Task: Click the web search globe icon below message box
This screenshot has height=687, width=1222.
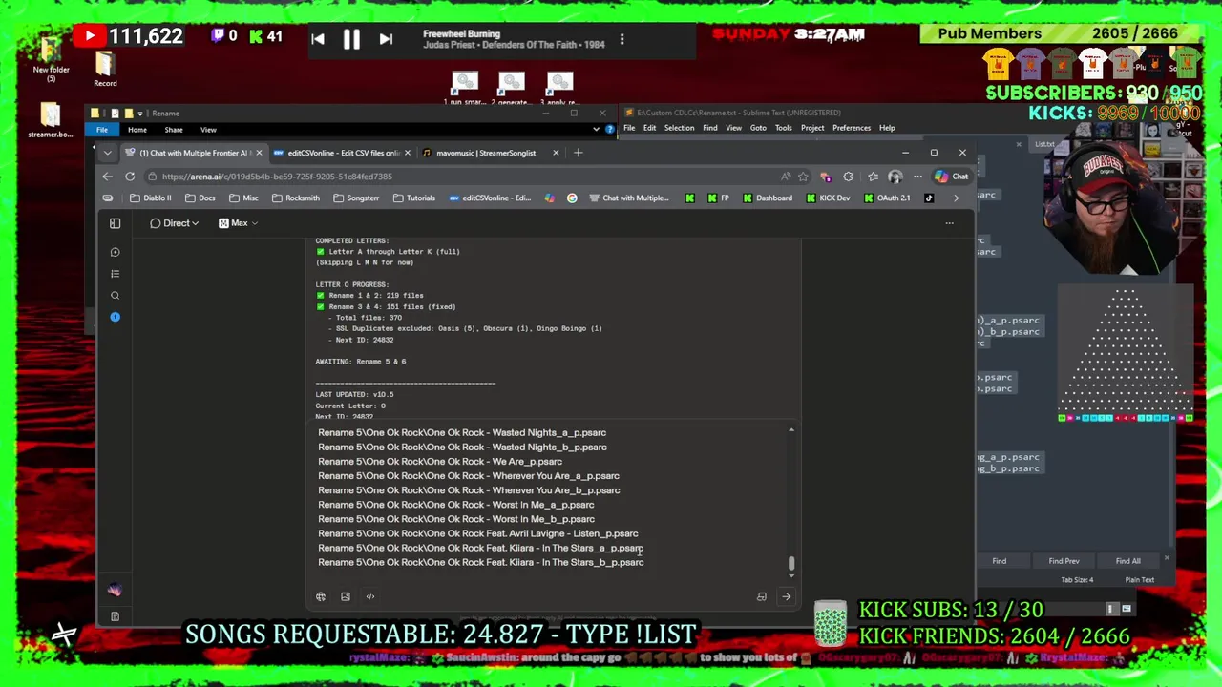Action: tap(321, 596)
